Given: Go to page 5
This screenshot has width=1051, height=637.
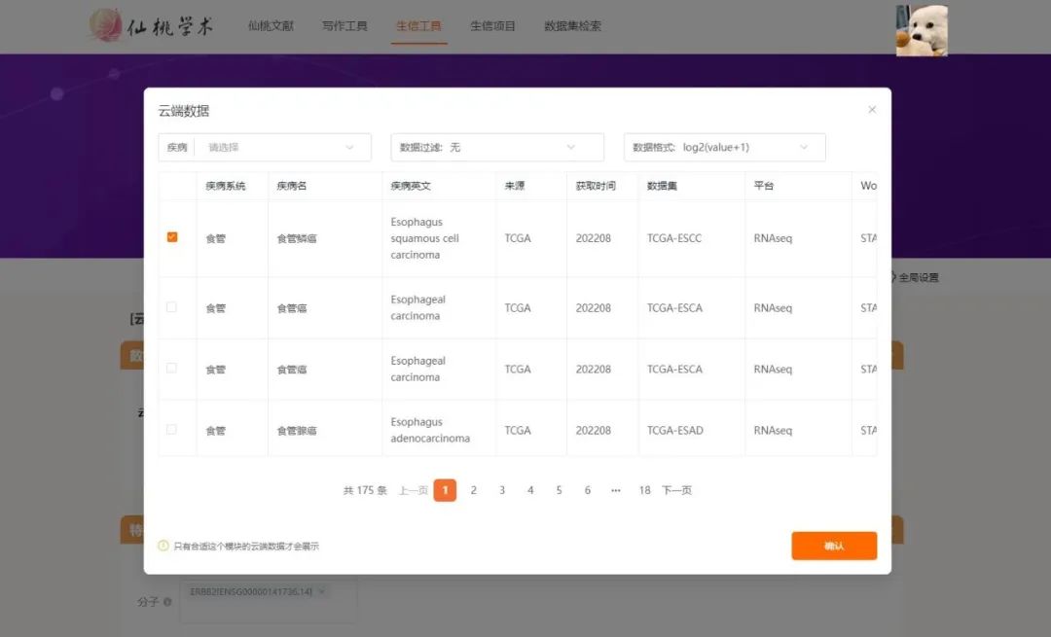Looking at the screenshot, I should [559, 490].
